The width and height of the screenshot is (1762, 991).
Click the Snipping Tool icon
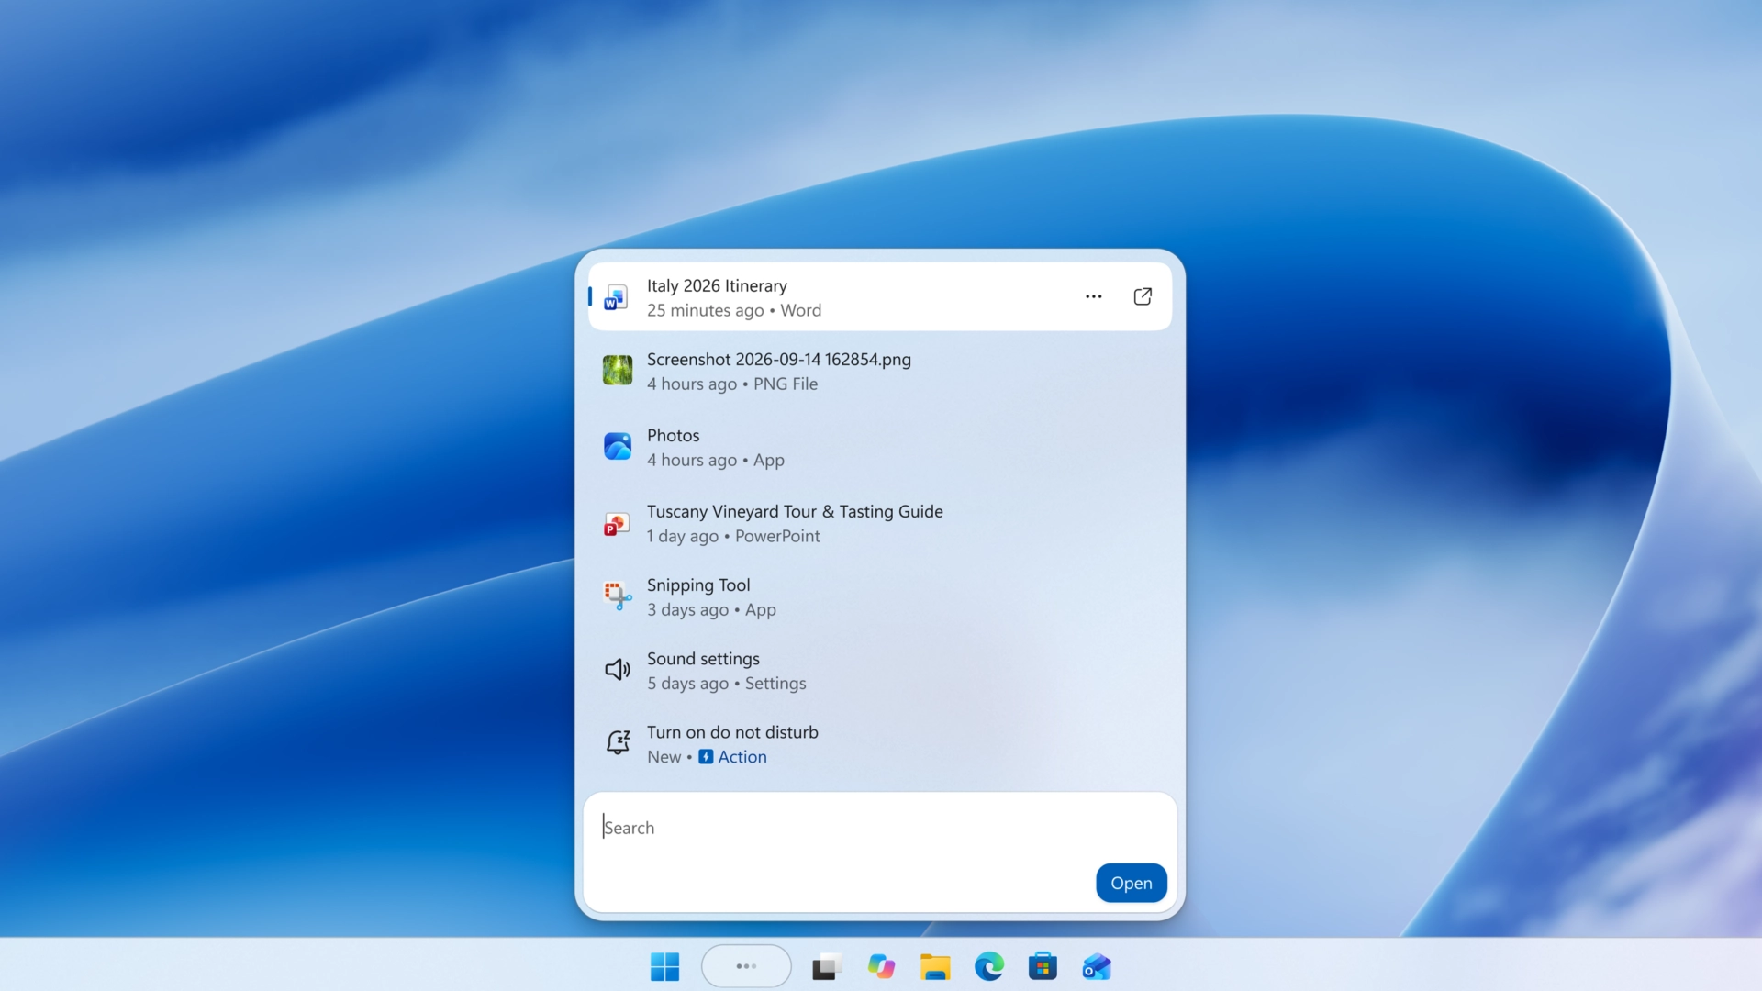coord(617,596)
